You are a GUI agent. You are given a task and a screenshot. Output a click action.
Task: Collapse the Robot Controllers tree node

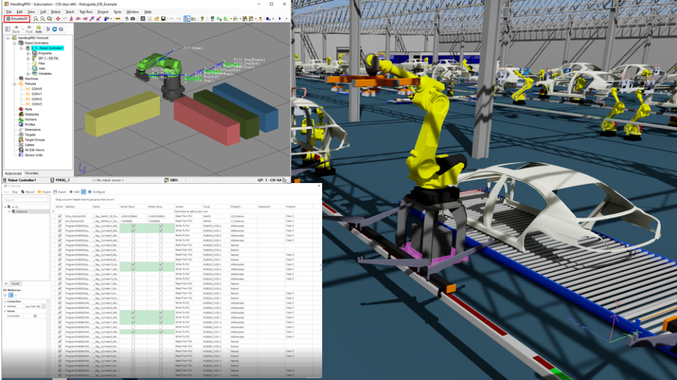point(14,43)
